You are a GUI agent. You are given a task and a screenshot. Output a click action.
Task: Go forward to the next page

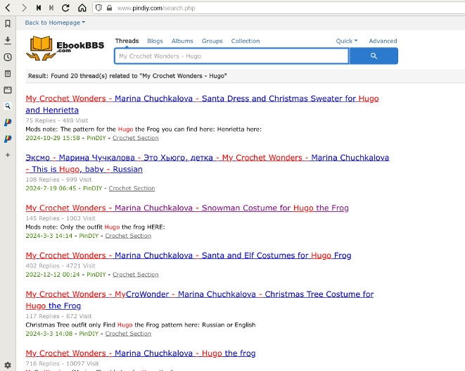24,8
